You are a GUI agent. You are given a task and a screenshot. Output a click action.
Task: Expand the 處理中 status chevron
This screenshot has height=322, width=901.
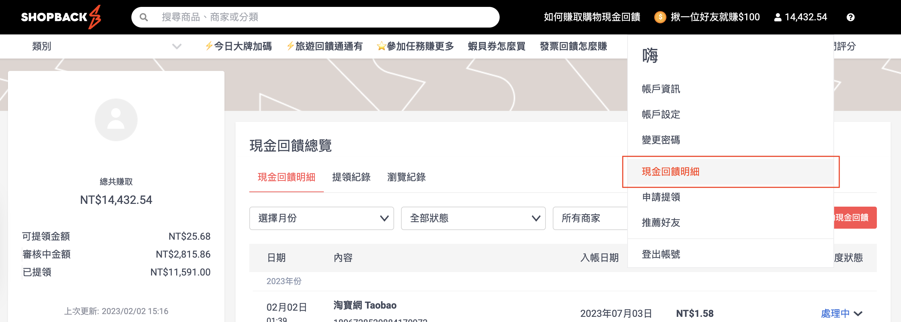(858, 314)
